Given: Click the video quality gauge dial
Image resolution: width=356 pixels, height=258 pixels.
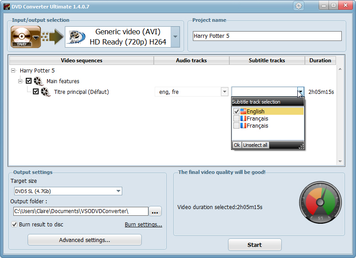Looking at the screenshot, I should (x=320, y=202).
